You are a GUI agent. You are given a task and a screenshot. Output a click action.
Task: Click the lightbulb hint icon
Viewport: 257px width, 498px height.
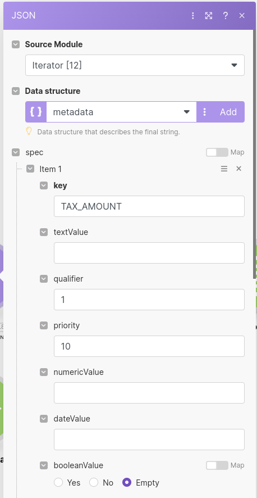(29, 131)
